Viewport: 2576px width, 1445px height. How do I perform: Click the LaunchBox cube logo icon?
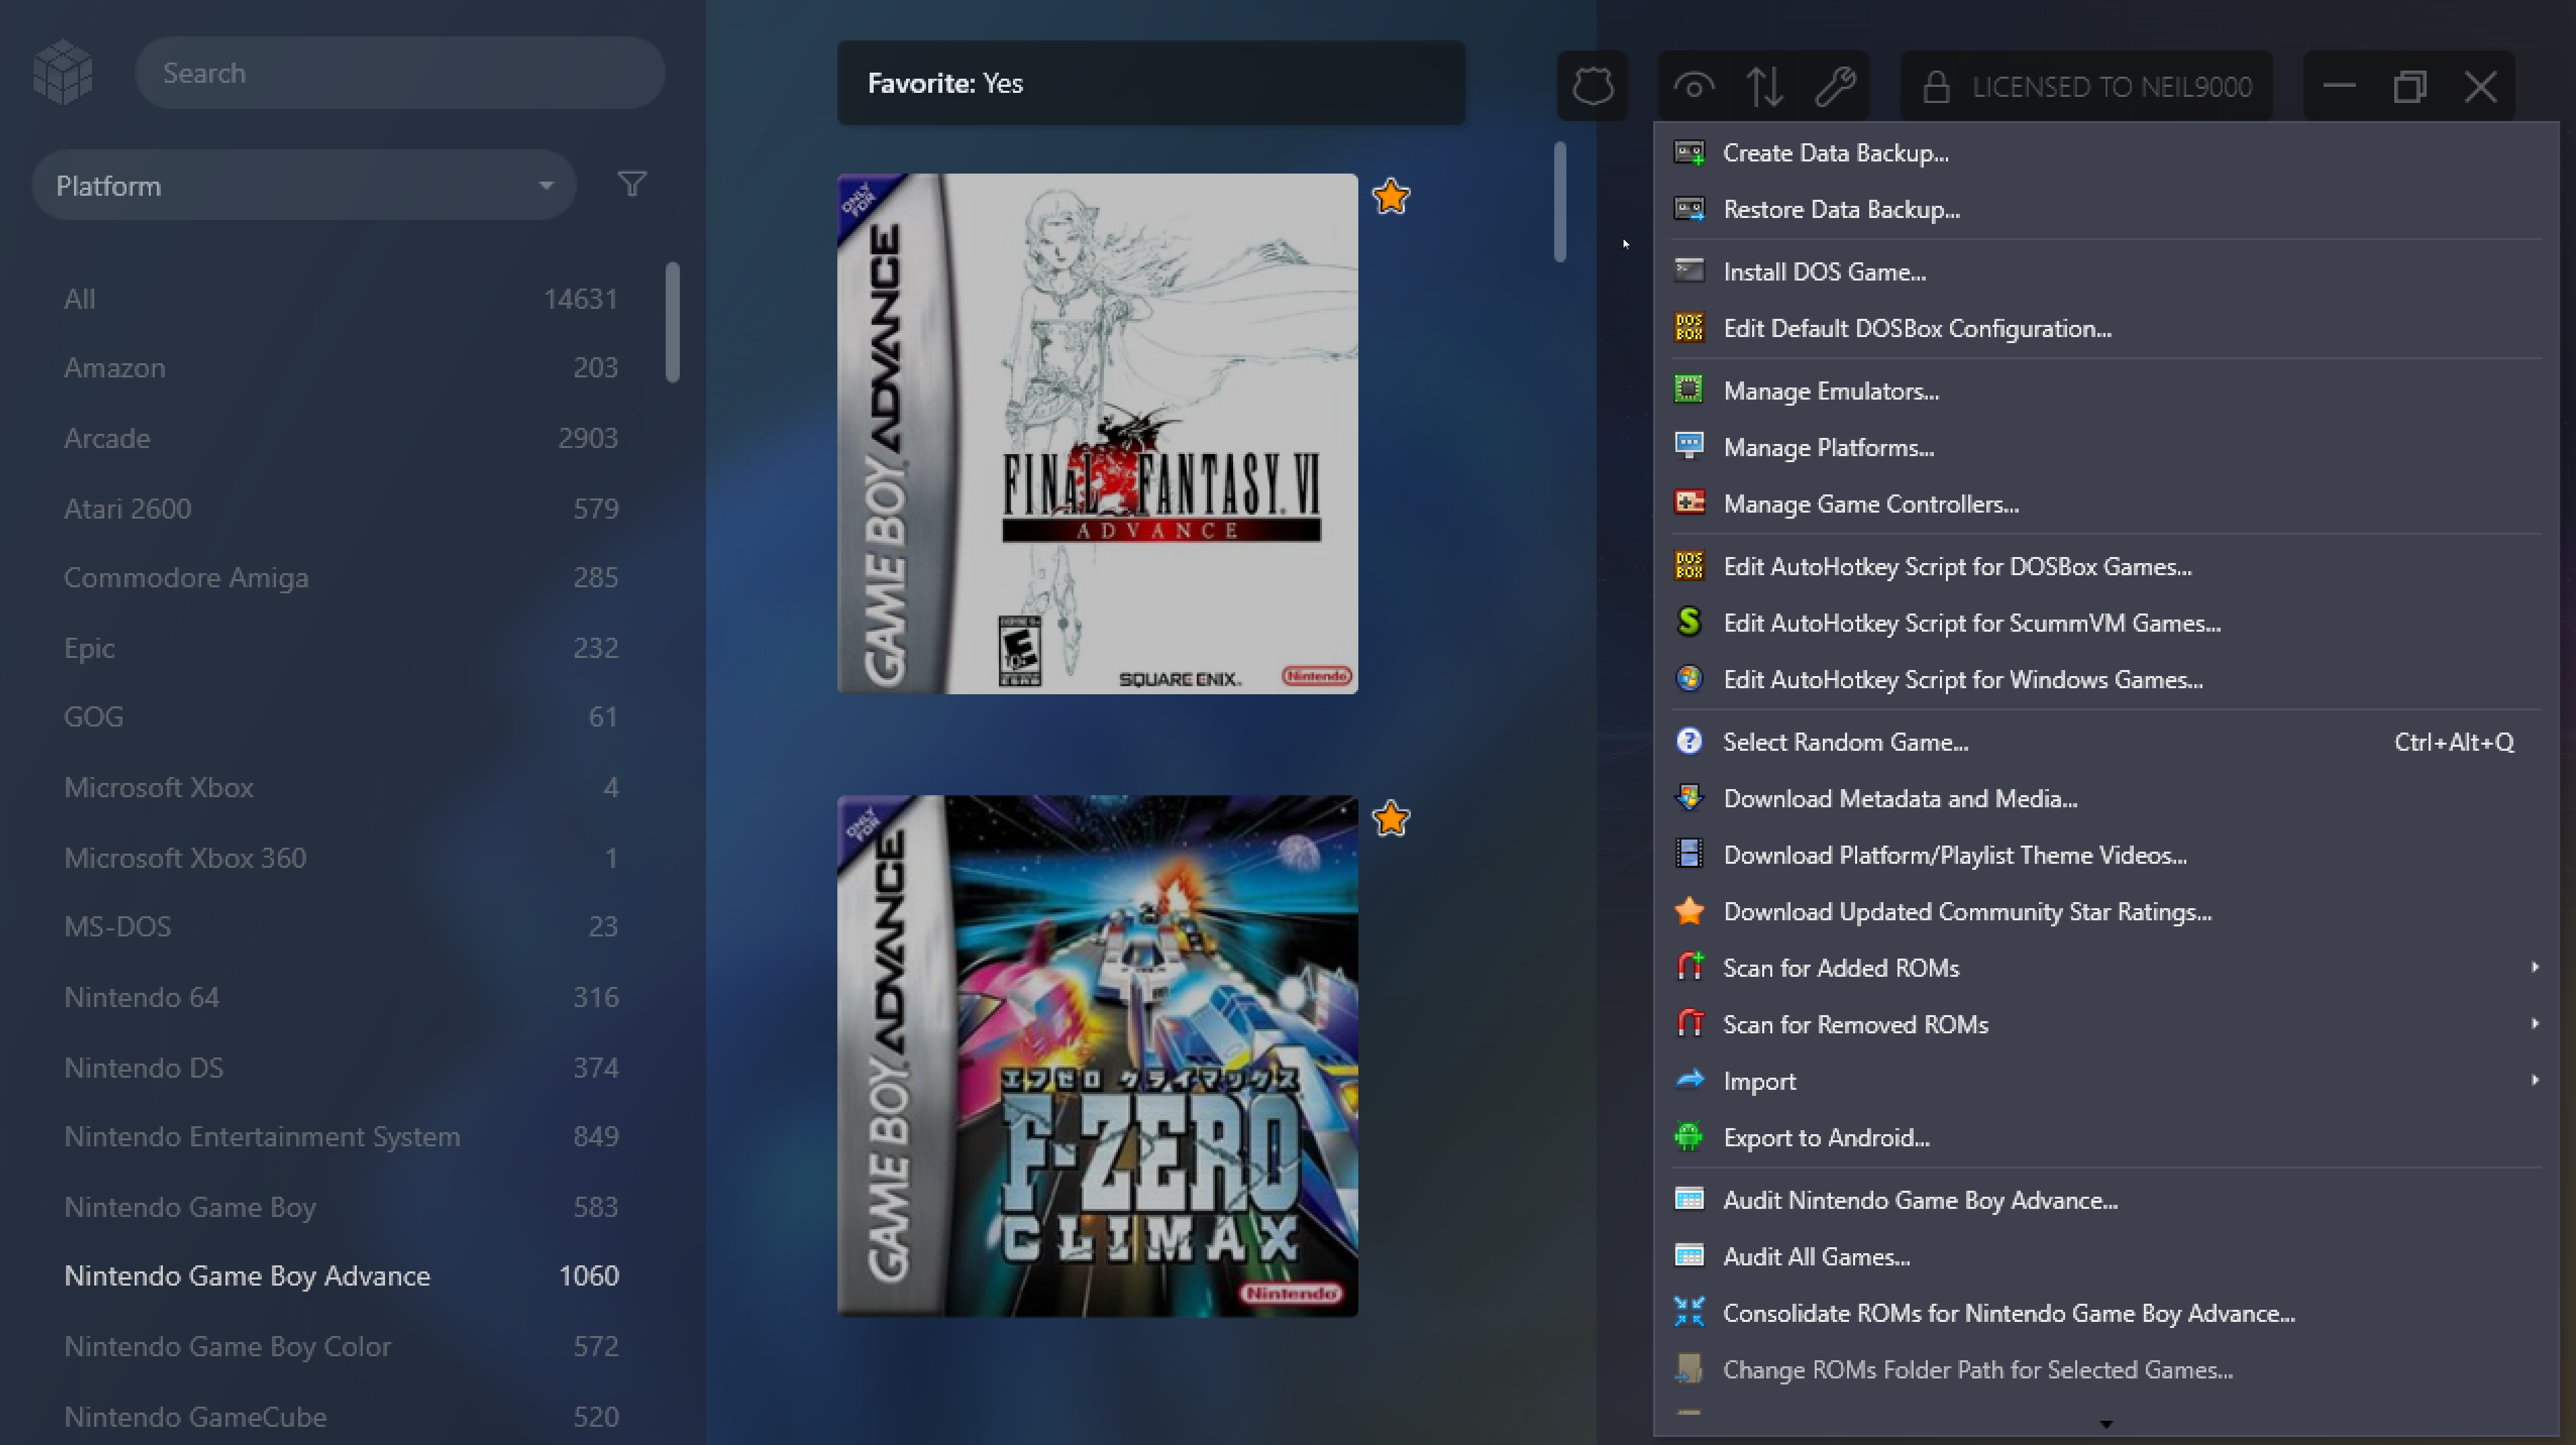click(x=63, y=72)
